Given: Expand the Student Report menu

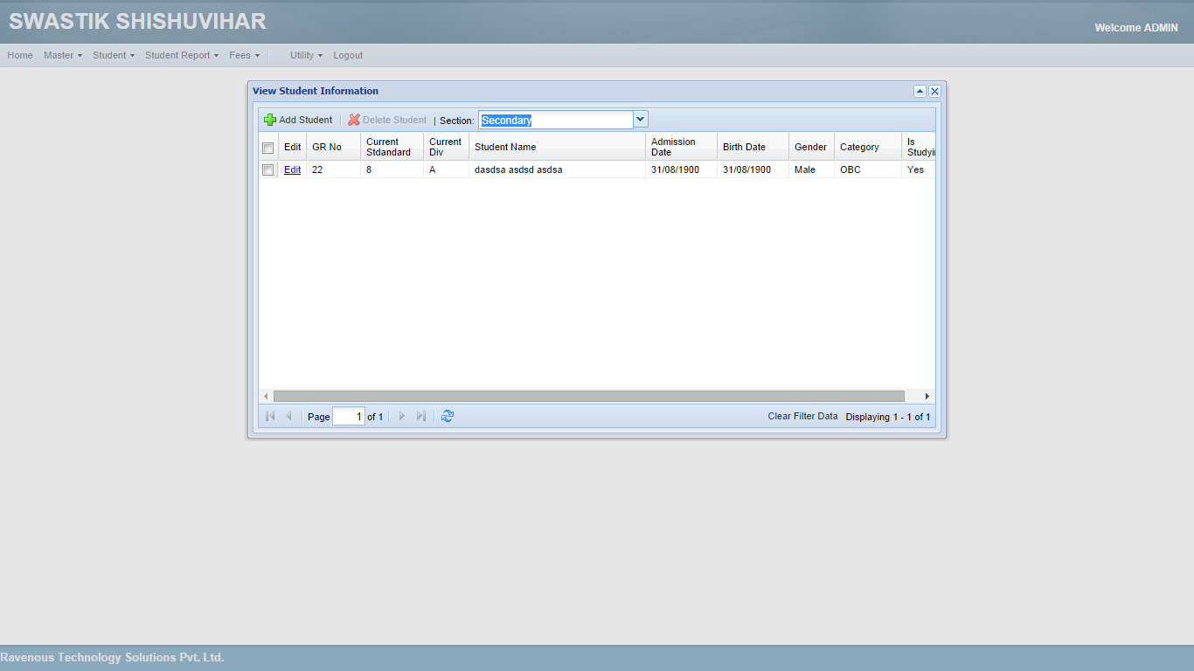Looking at the screenshot, I should 182,55.
